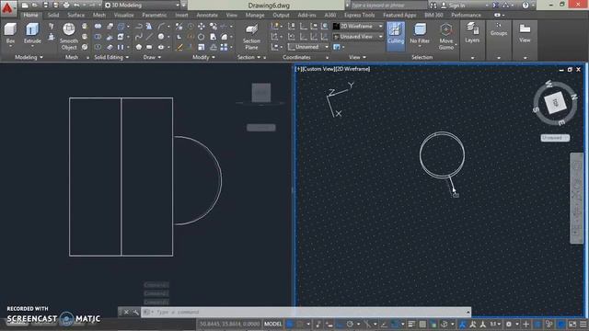Open the Unnamed UCS dropdown
This screenshot has width=589, height=331.
pos(308,47)
